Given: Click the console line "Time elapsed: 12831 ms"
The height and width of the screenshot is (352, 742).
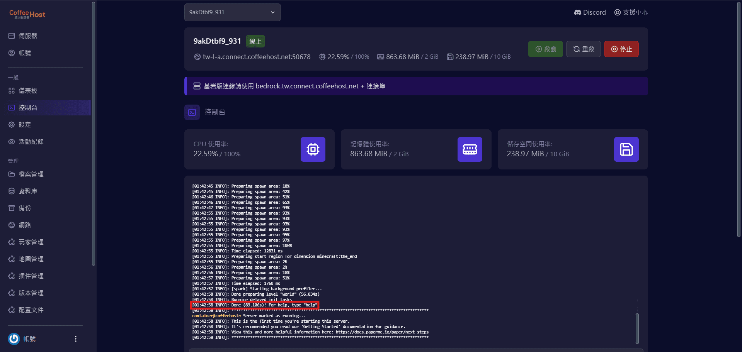Looking at the screenshot, I should tap(237, 251).
